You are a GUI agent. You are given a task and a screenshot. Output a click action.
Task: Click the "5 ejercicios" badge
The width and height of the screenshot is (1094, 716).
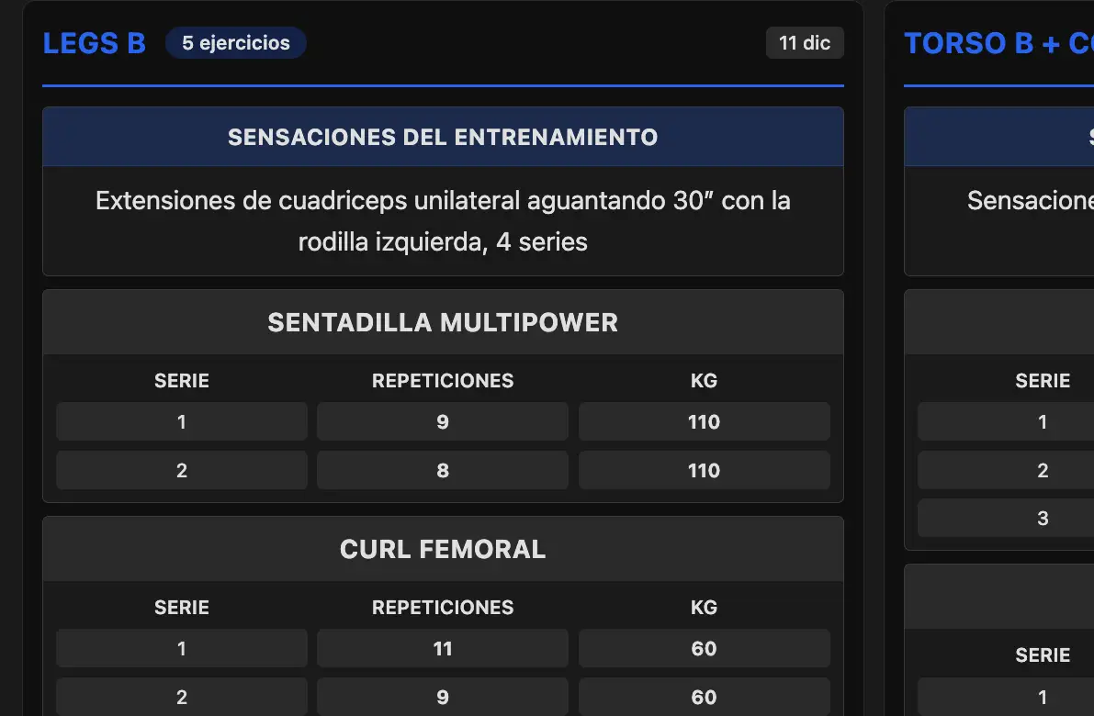pyautogui.click(x=236, y=42)
